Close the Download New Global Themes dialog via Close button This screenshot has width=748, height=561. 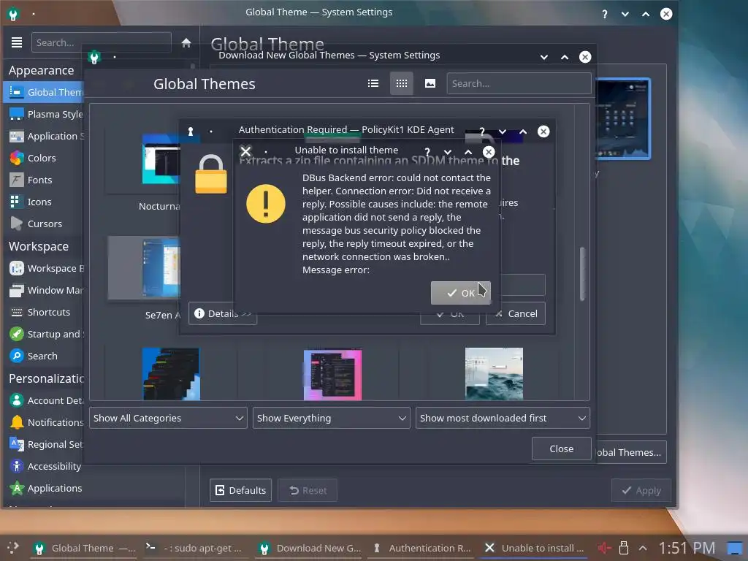pos(561,449)
